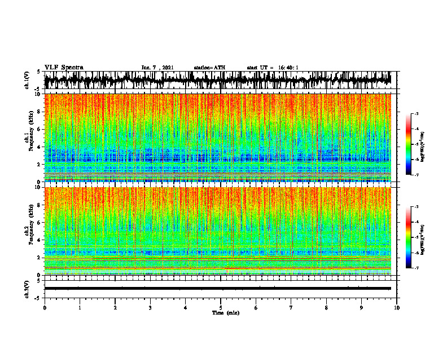Click the ch.1 spectrogram color bar
This screenshot has width=447, height=345.
coord(409,144)
